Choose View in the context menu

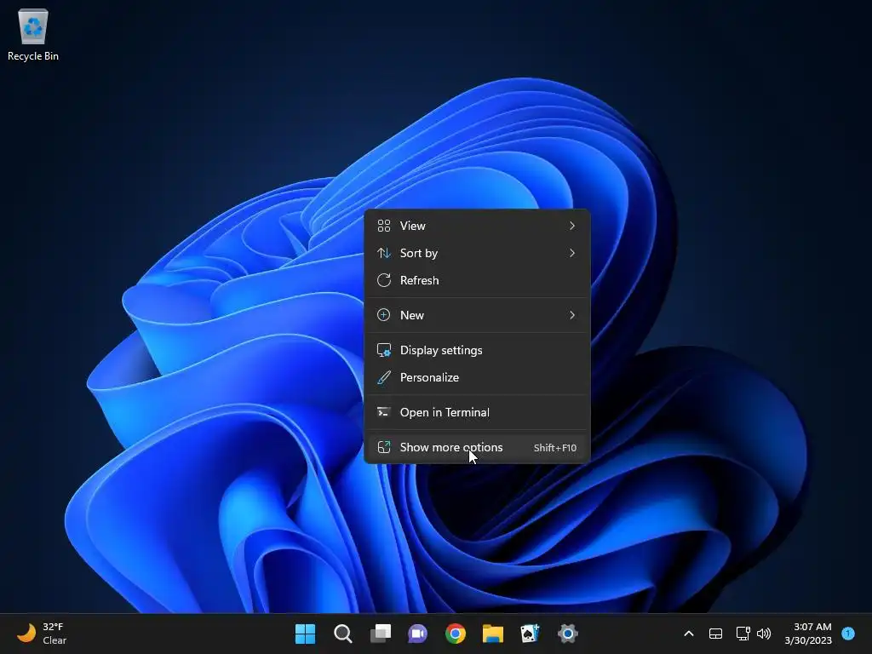click(x=477, y=226)
